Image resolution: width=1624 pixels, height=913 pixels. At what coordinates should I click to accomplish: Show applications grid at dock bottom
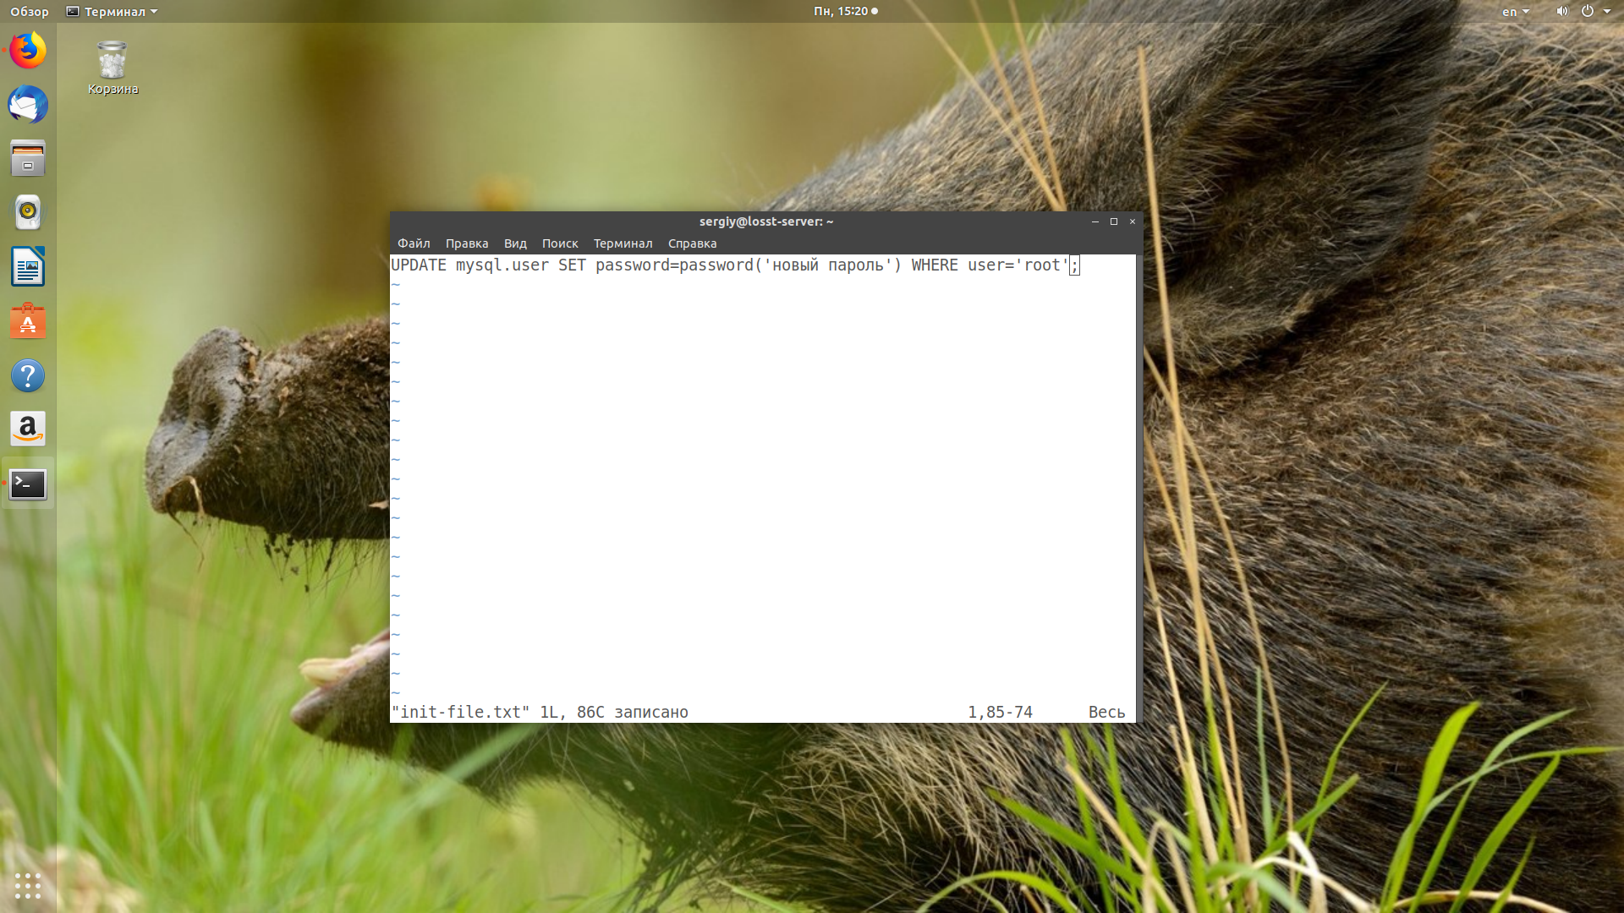point(28,885)
